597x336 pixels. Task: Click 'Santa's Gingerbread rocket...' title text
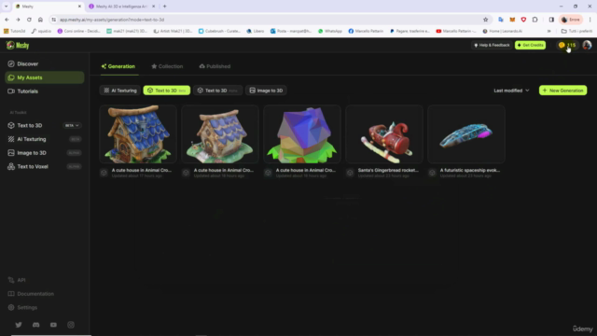click(388, 170)
